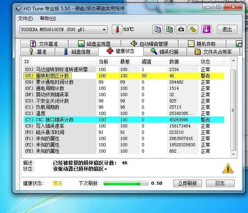Click the refresh countdown progress bar

click(126, 183)
